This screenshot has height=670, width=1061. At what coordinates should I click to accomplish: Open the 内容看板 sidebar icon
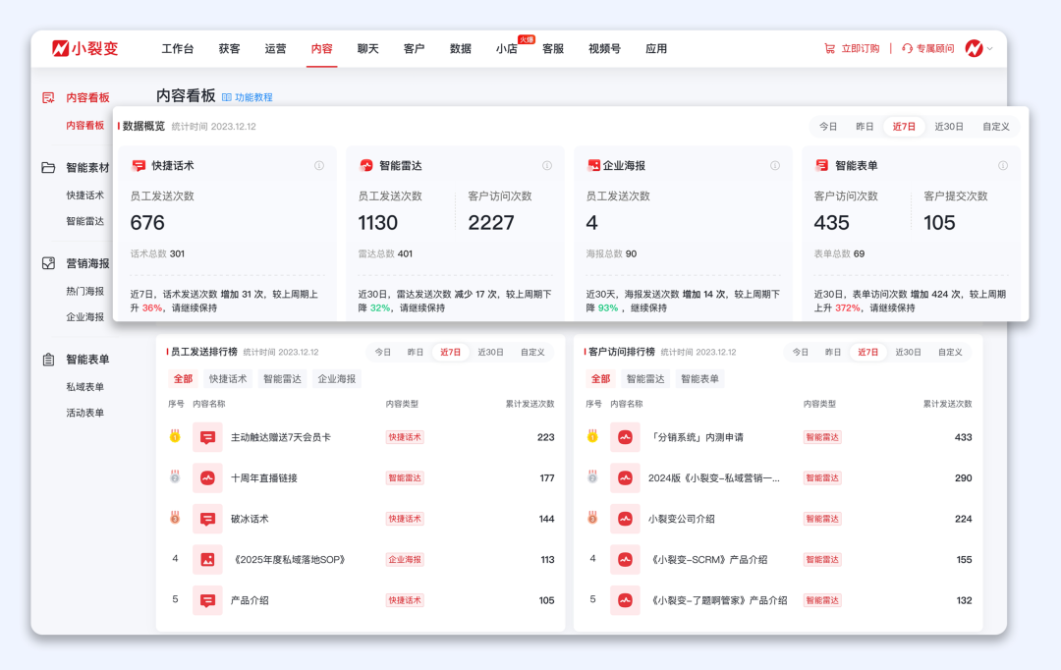(x=46, y=97)
